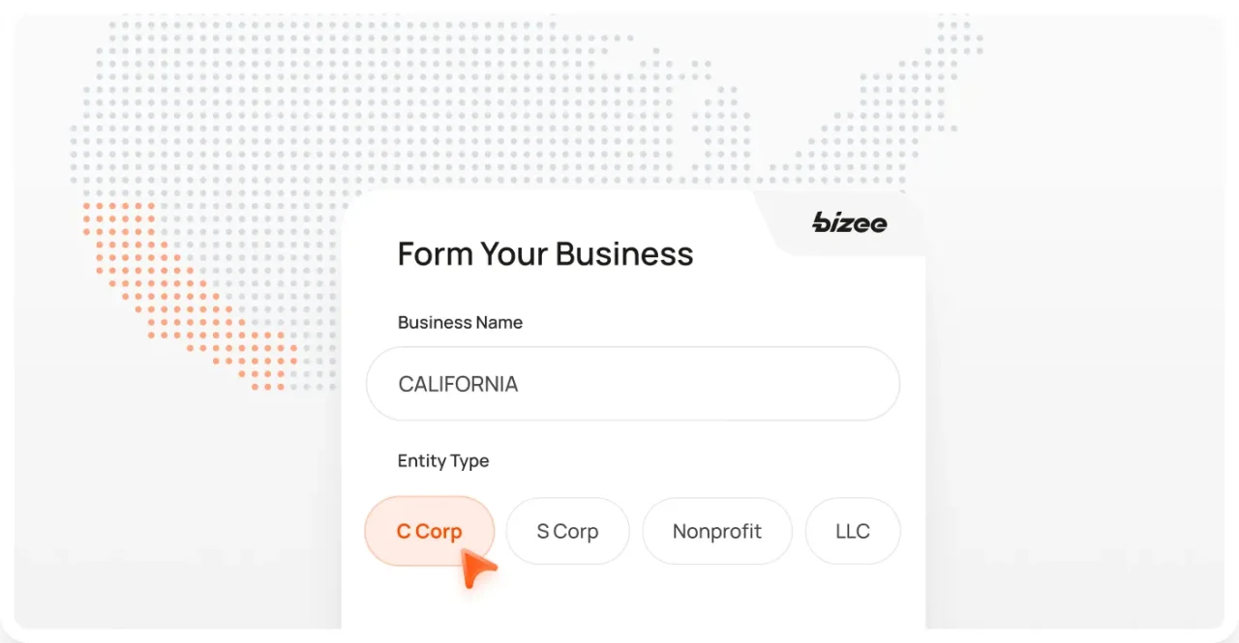The width and height of the screenshot is (1239, 643).
Task: Click inside the CALIFORNIA business name field
Action: coord(633,384)
